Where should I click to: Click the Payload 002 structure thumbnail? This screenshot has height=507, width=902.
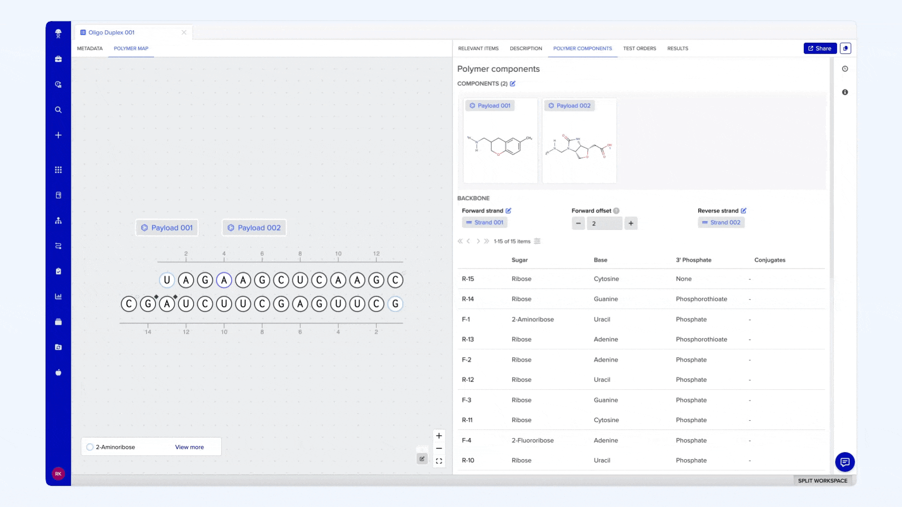tap(579, 148)
